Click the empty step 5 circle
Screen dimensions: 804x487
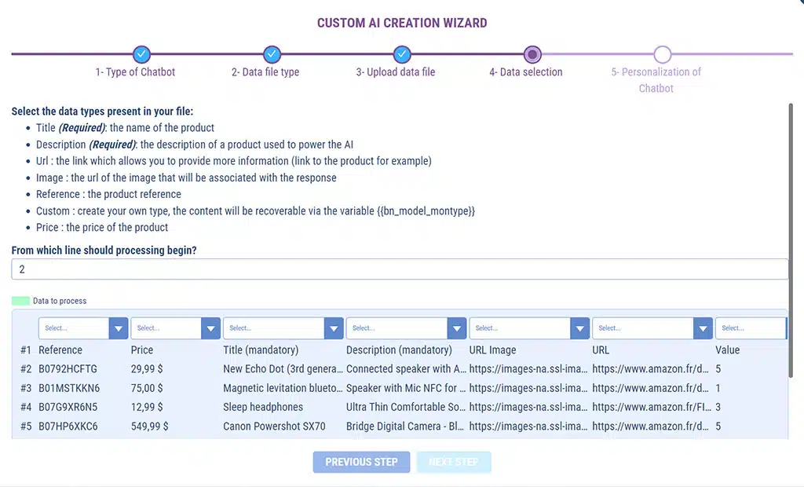(663, 54)
